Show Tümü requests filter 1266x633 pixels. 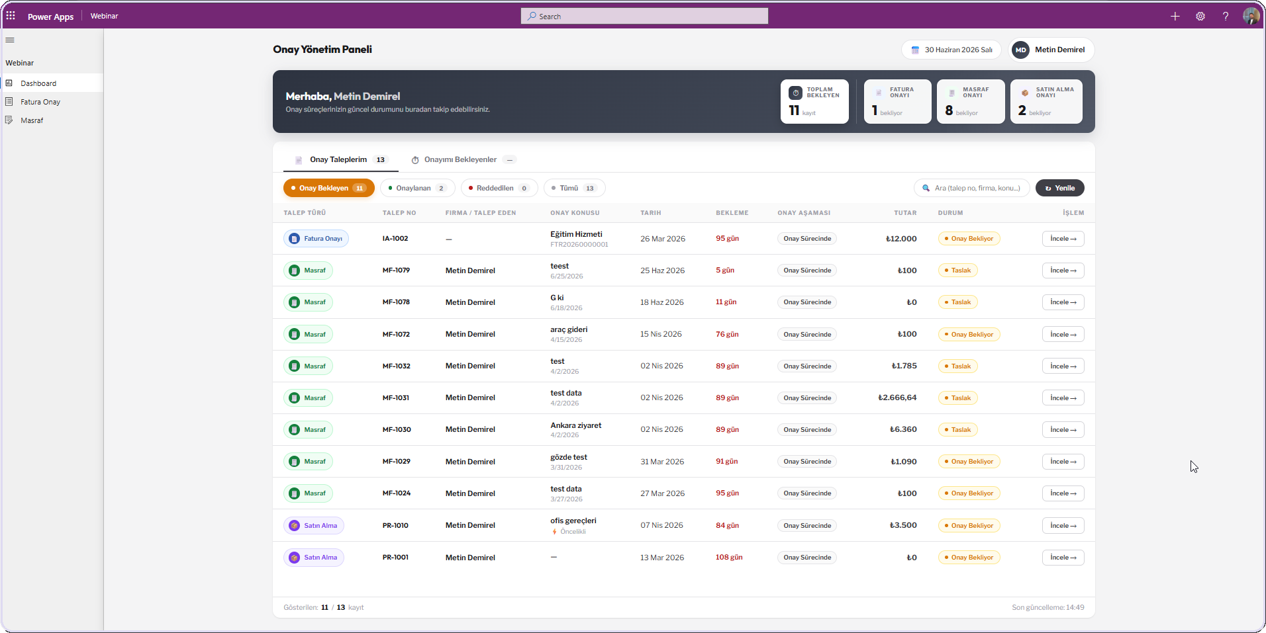tap(575, 188)
